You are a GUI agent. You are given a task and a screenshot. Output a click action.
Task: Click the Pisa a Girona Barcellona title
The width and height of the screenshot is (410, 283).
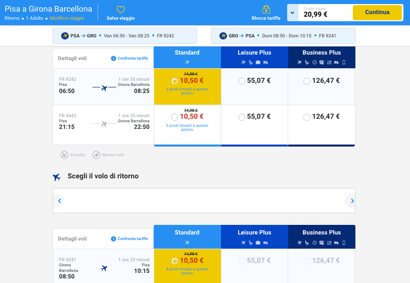49,9
